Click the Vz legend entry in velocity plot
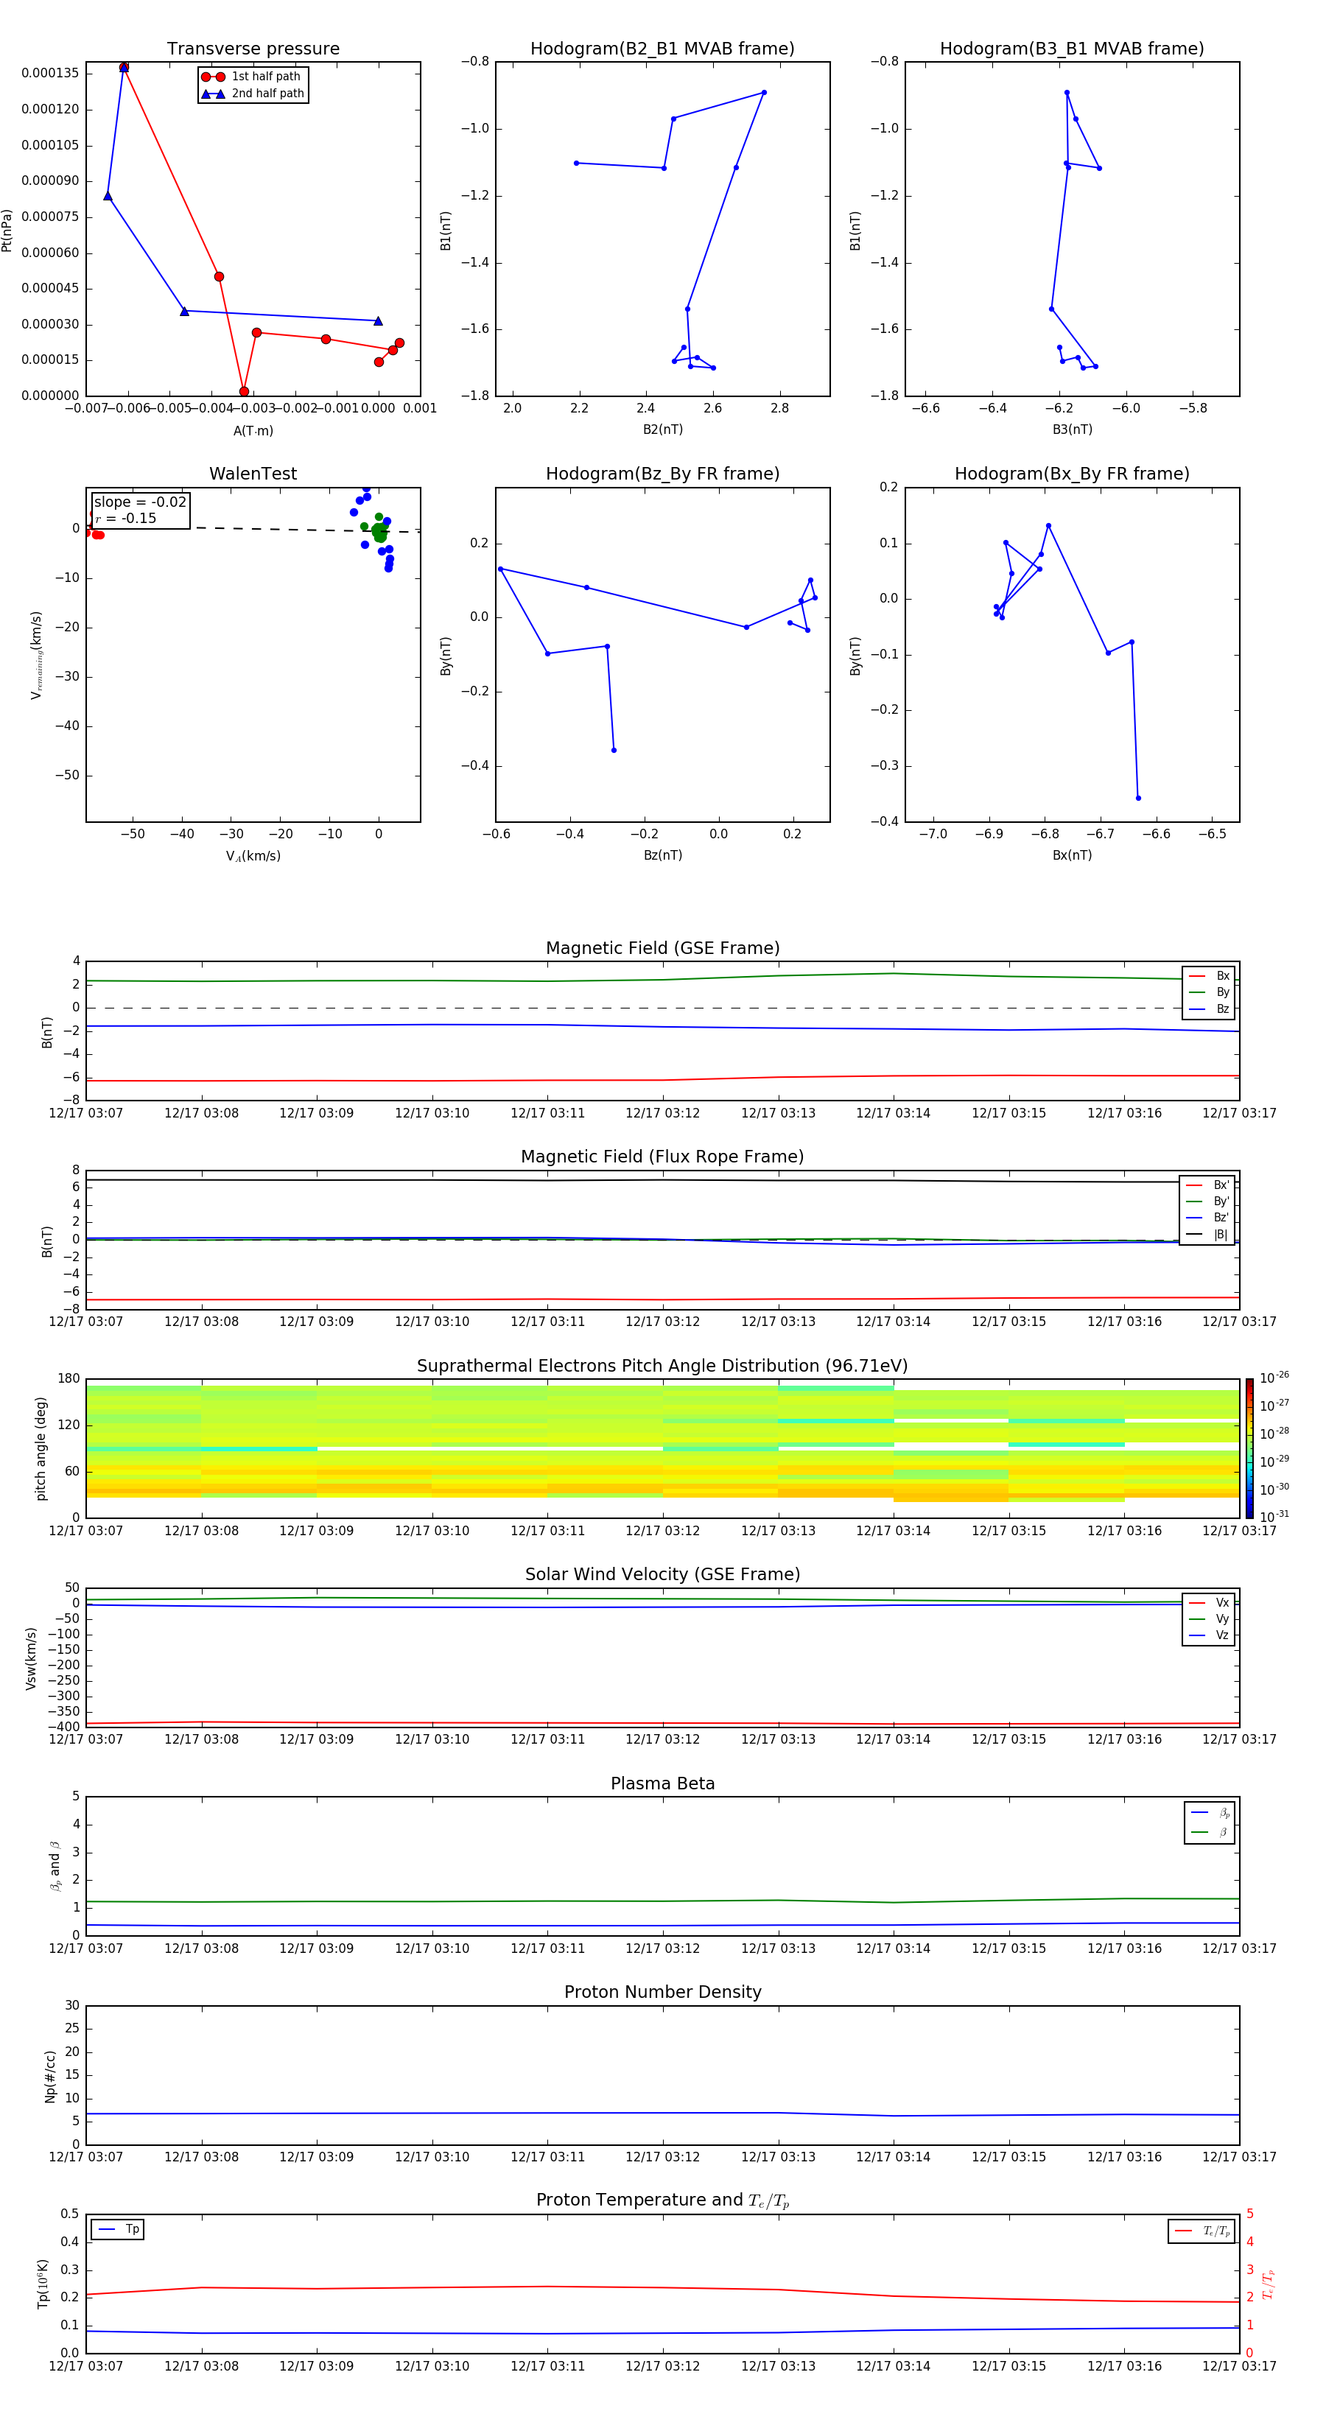 click(1209, 1635)
